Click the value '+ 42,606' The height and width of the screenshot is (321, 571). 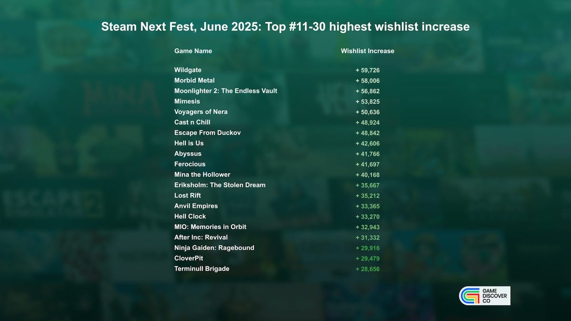tap(367, 144)
